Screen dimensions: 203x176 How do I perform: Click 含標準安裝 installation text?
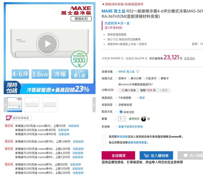click(125, 105)
